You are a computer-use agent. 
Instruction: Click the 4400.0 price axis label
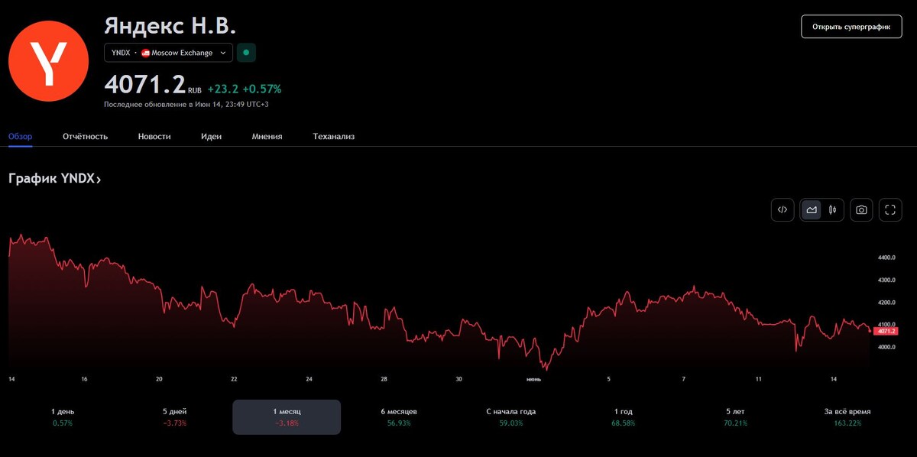886,258
